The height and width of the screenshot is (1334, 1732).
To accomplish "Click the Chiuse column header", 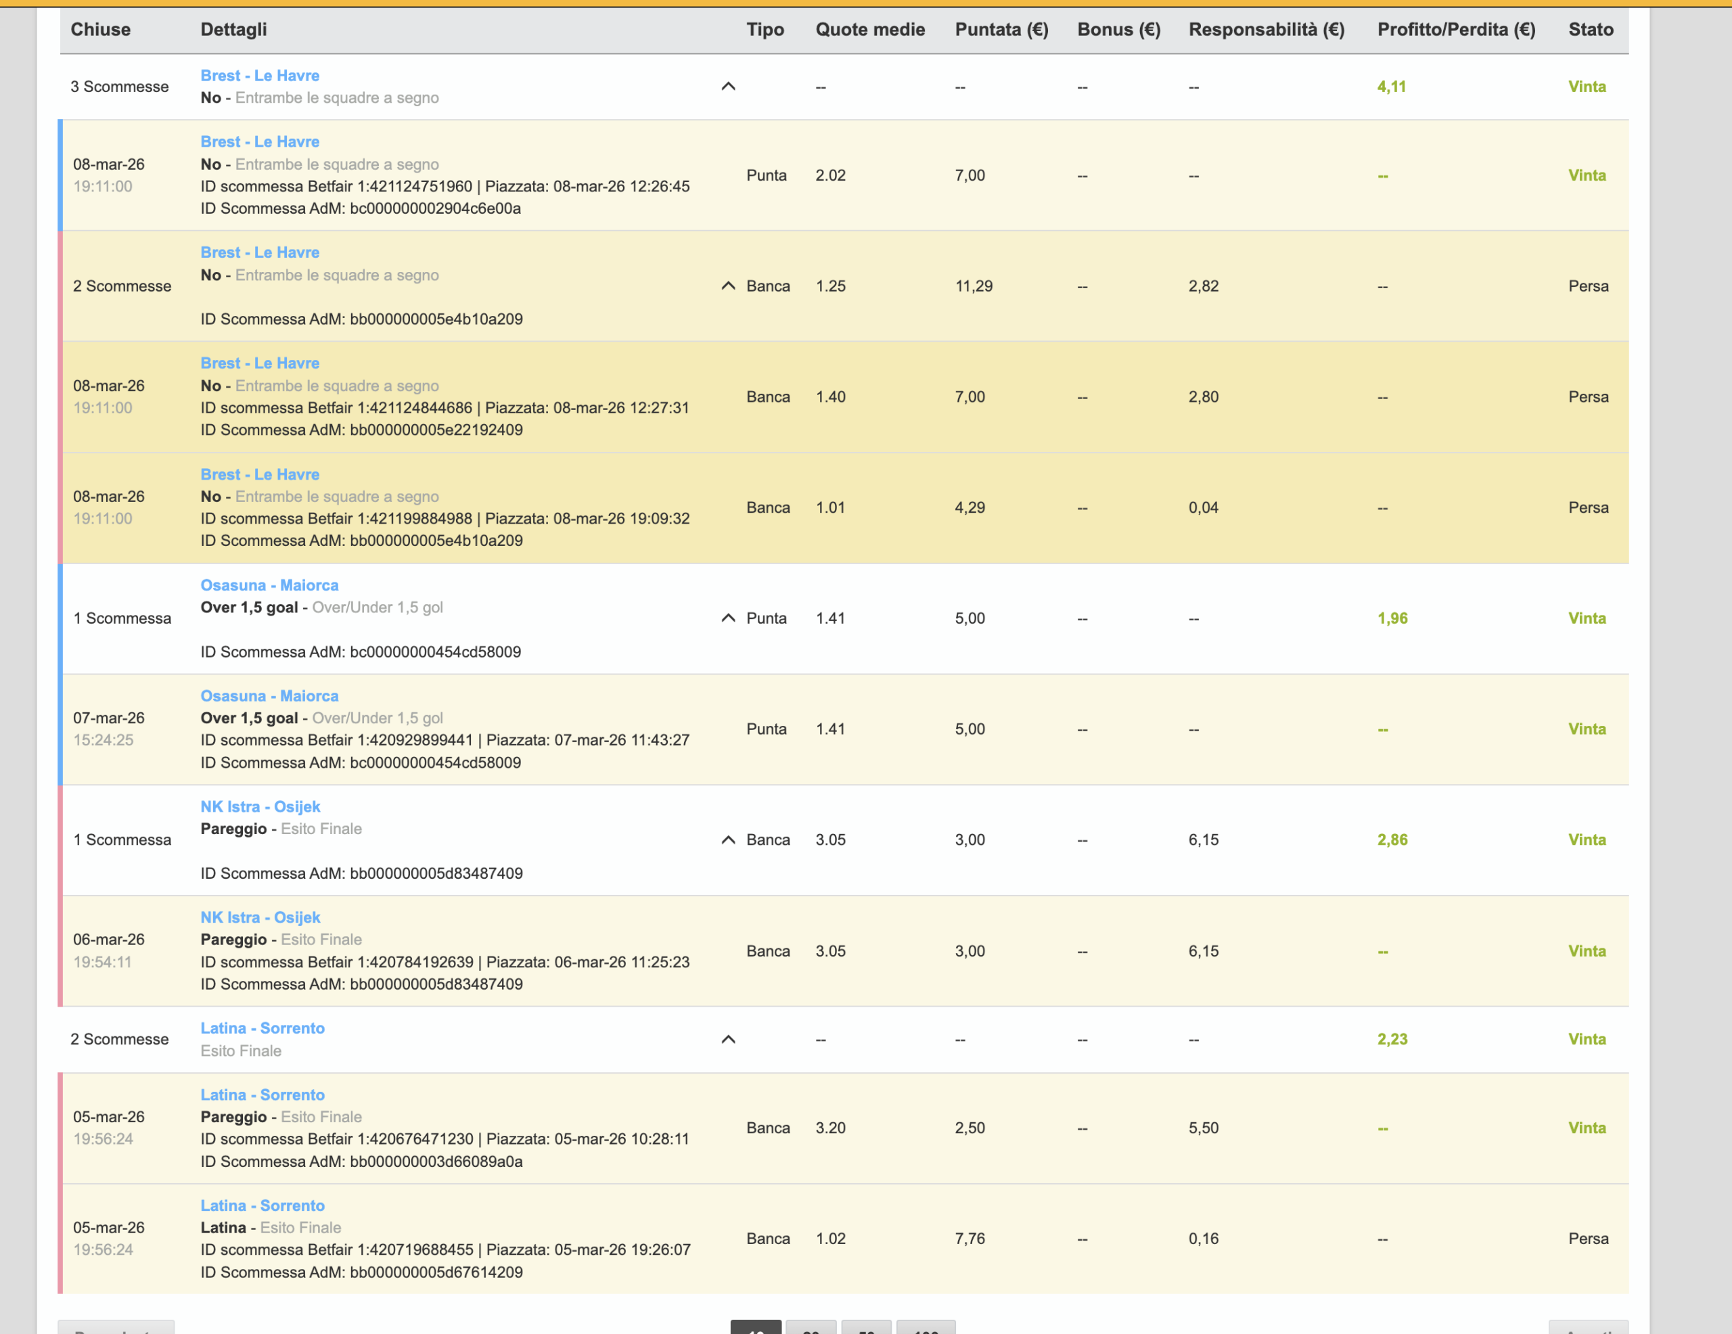I will [101, 29].
